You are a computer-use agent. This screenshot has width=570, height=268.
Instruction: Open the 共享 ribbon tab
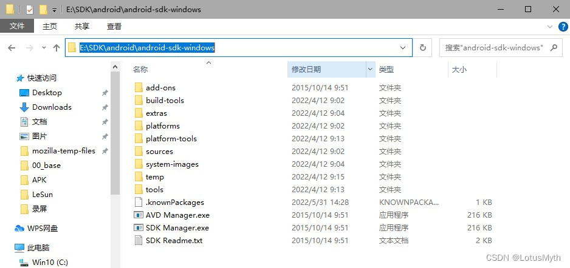82,26
